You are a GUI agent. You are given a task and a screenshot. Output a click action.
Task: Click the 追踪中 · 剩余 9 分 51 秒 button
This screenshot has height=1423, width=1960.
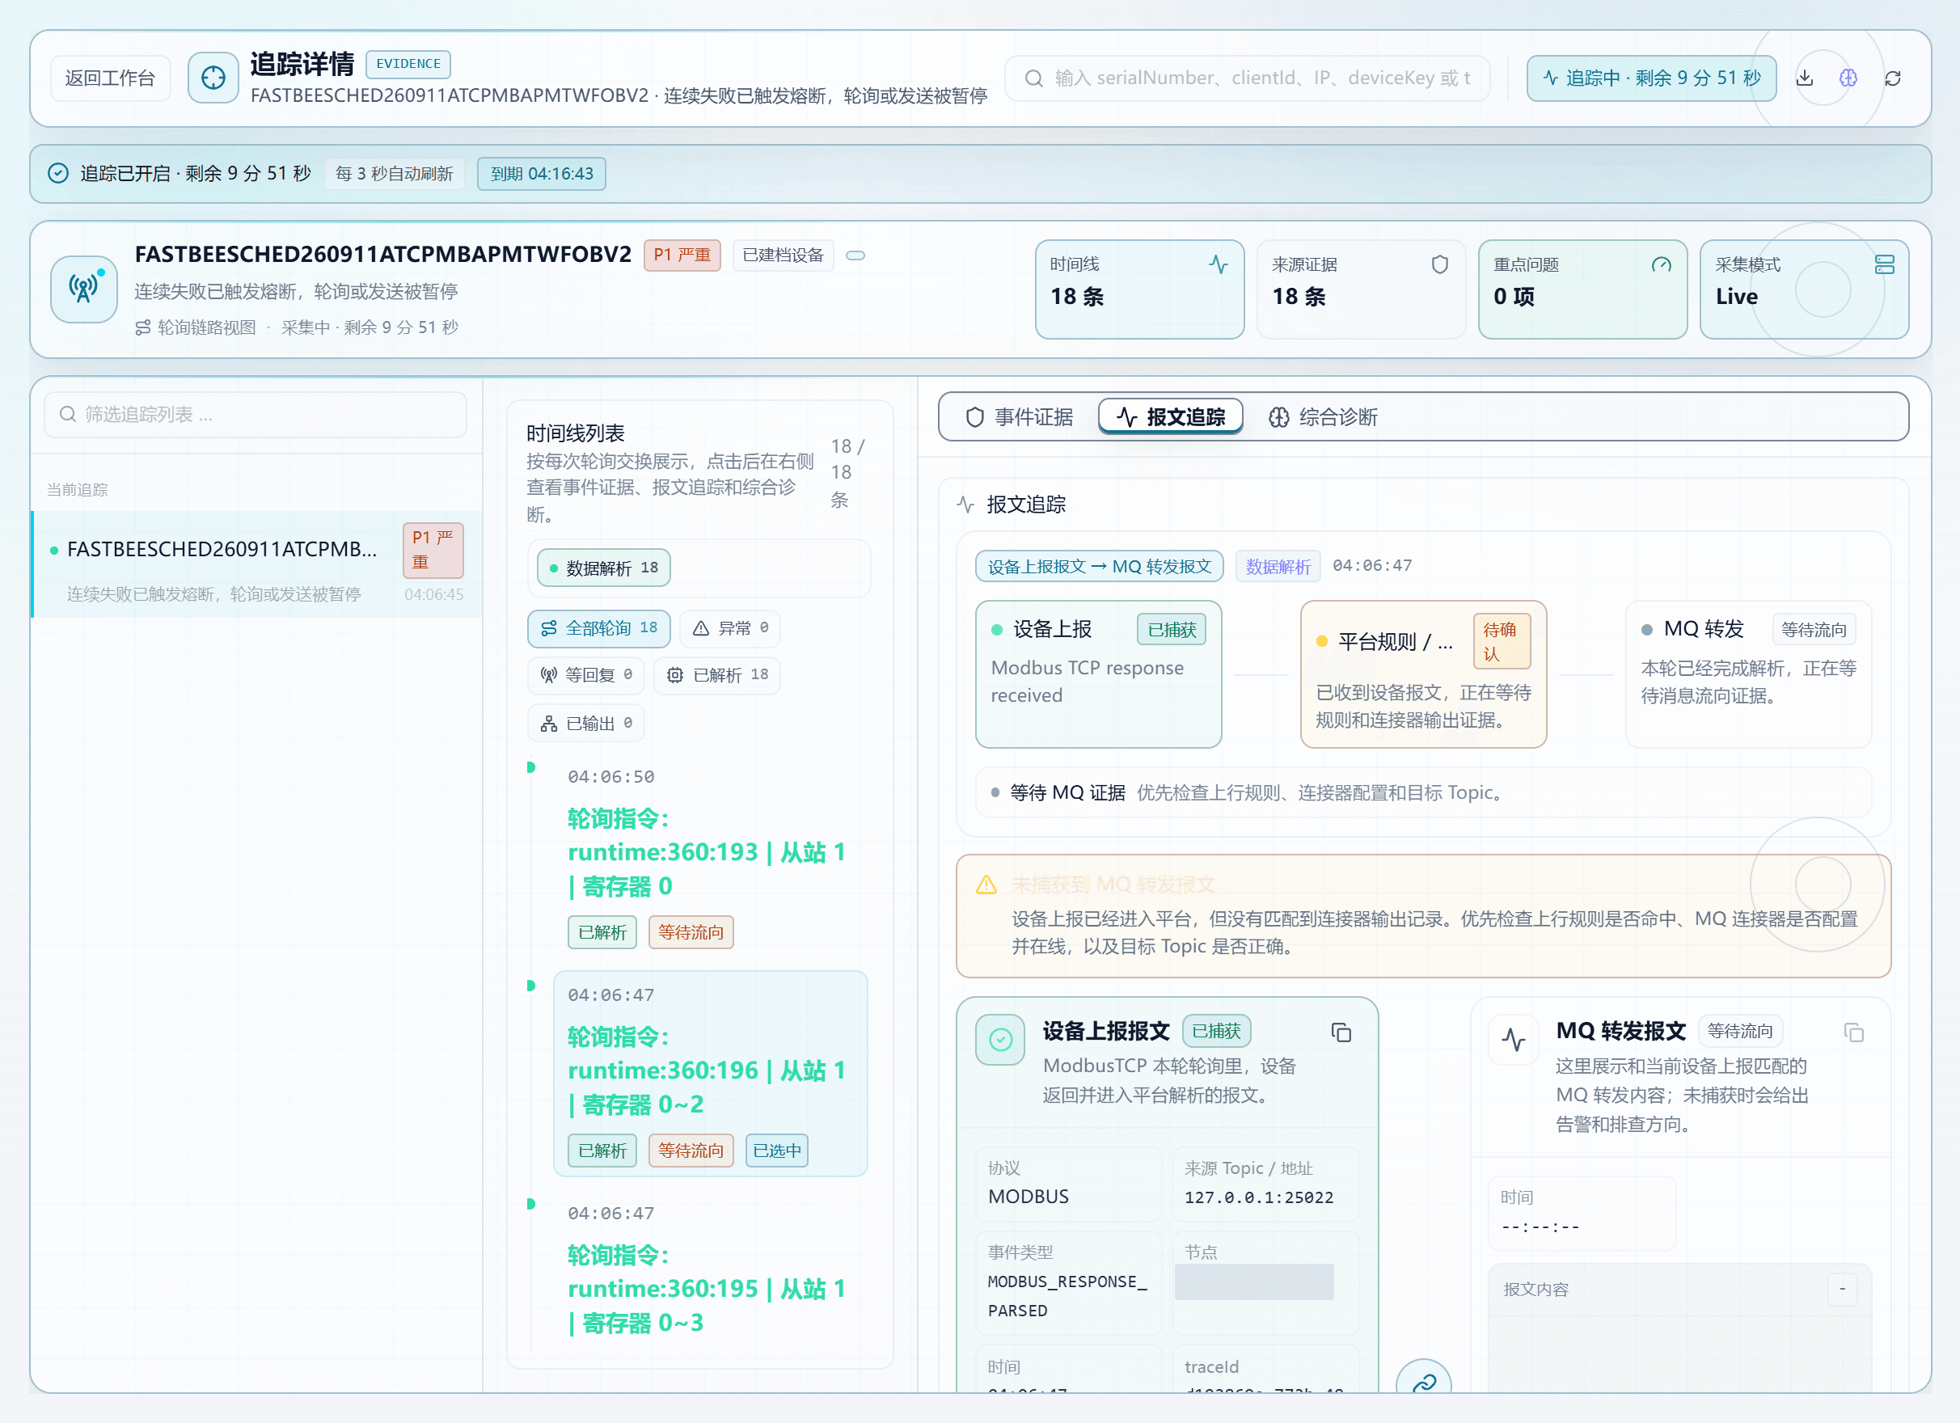[1650, 78]
